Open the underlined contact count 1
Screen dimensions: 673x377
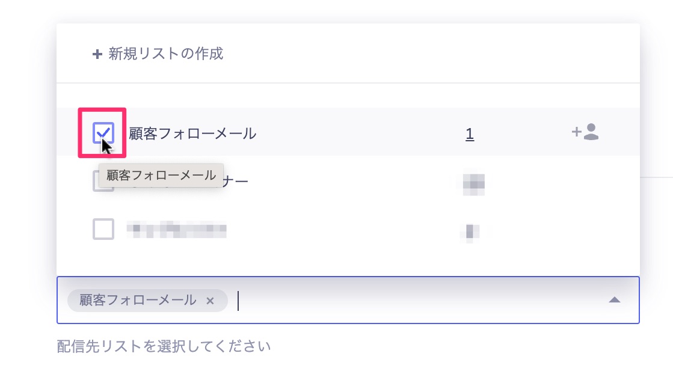click(470, 134)
